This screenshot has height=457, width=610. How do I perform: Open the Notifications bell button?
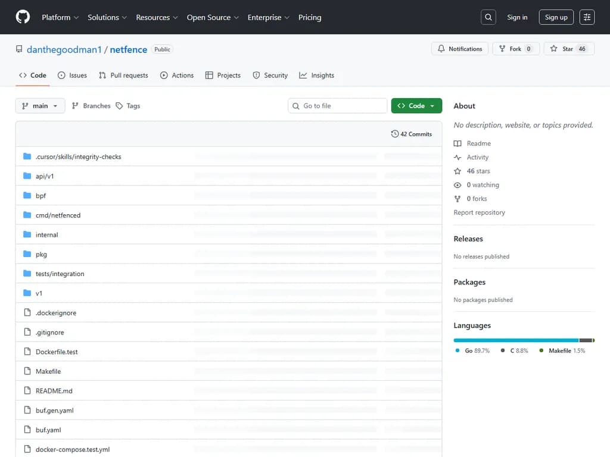tap(459, 49)
